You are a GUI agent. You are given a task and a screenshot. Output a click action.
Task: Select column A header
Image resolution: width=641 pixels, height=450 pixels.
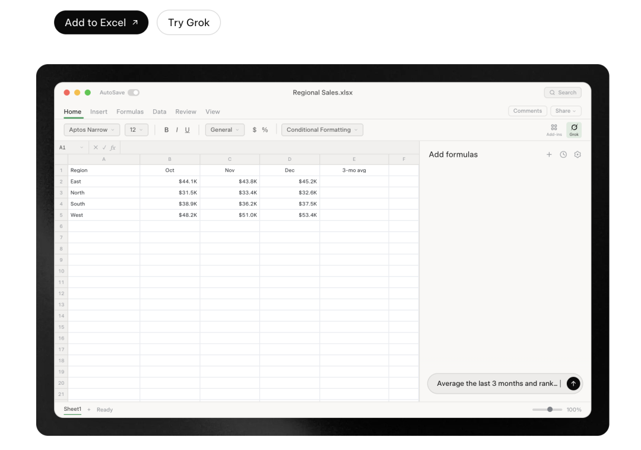coord(104,160)
